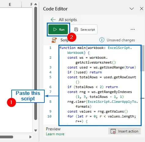Image resolution: width=145 pixels, height=142 pixels.
Task: Click the spreadsheet vertical scrollbar thumb
Action: coord(35,63)
